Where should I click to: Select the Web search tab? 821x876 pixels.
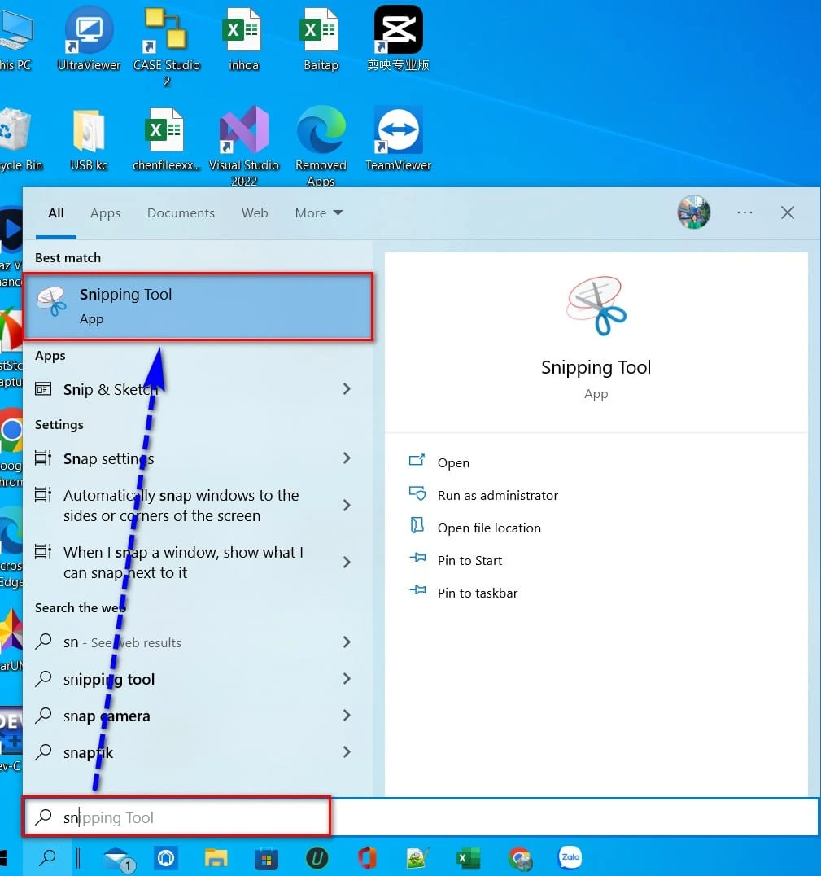[255, 213]
